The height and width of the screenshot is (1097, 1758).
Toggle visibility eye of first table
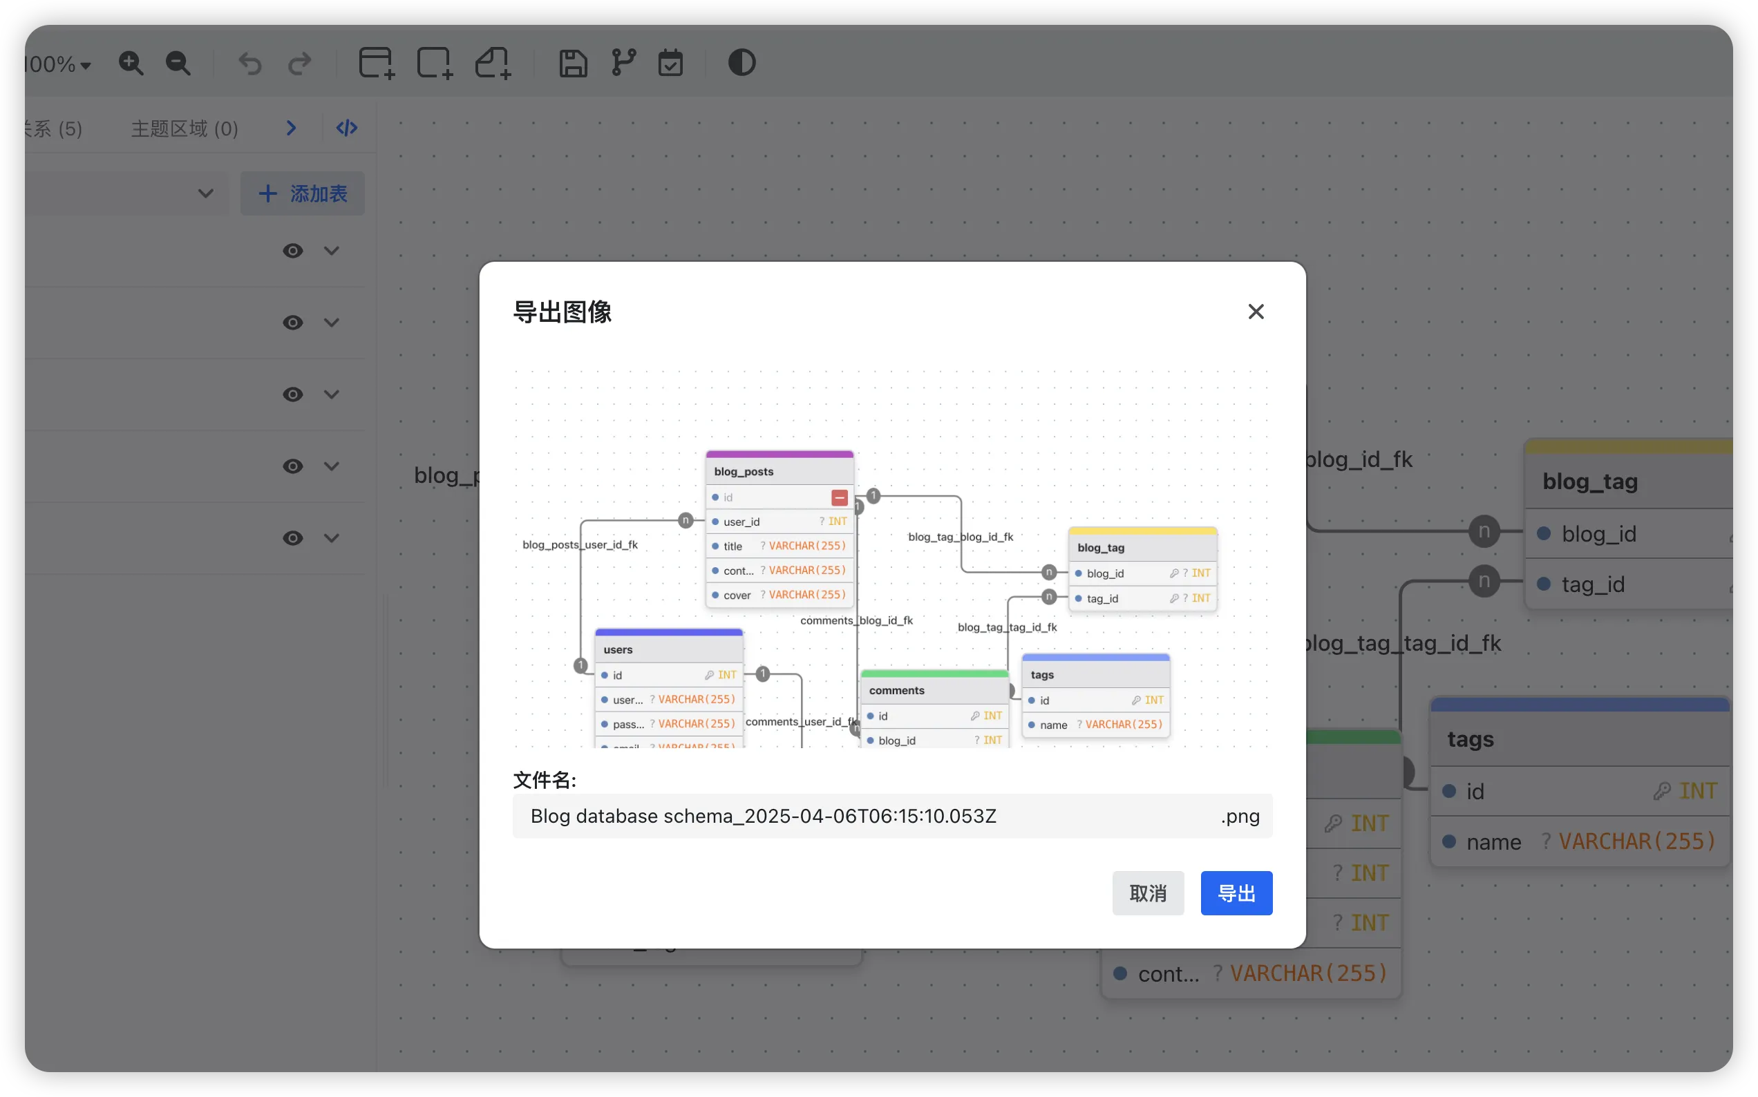click(292, 251)
